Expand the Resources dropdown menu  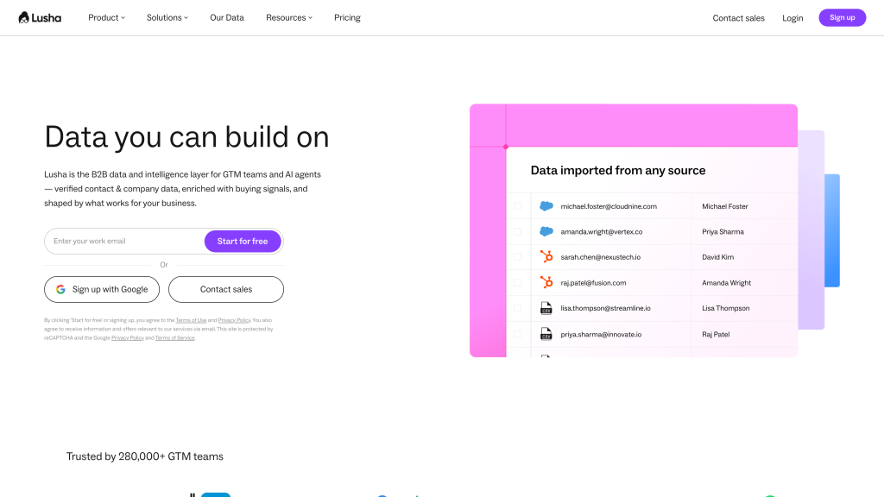[289, 17]
